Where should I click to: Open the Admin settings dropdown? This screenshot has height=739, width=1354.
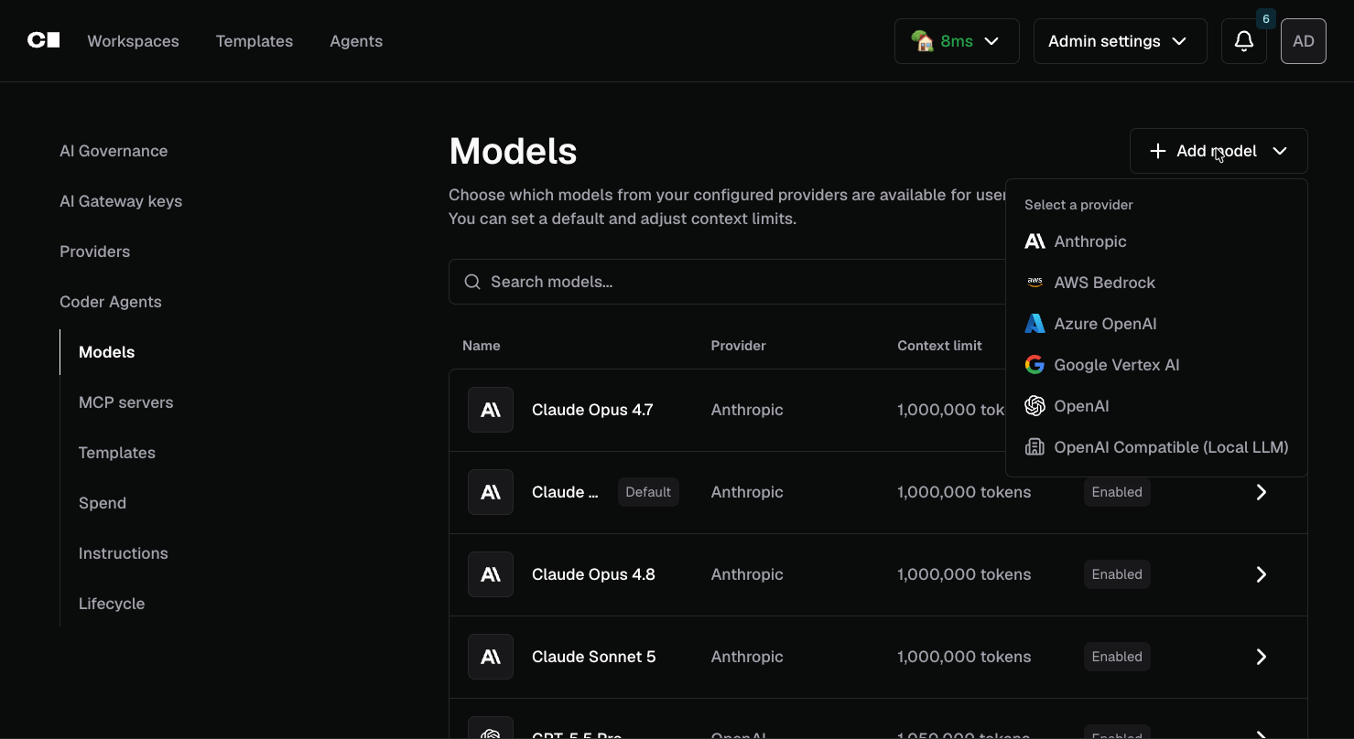coord(1120,41)
